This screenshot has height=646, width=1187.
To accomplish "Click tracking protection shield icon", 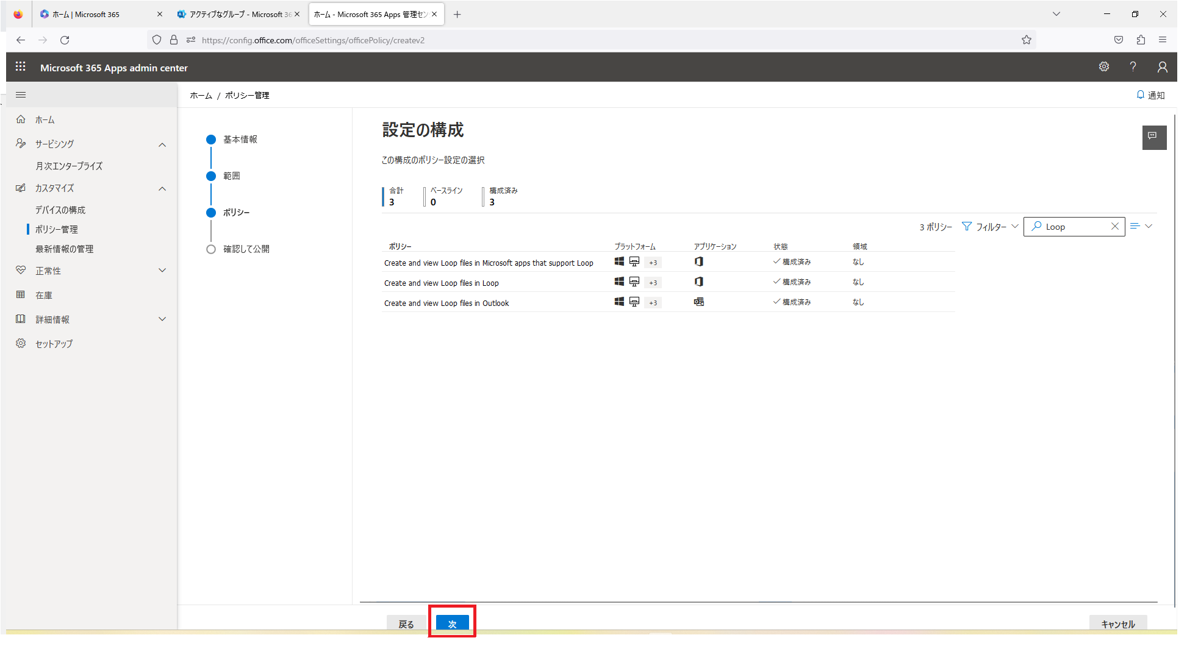I will (157, 40).
